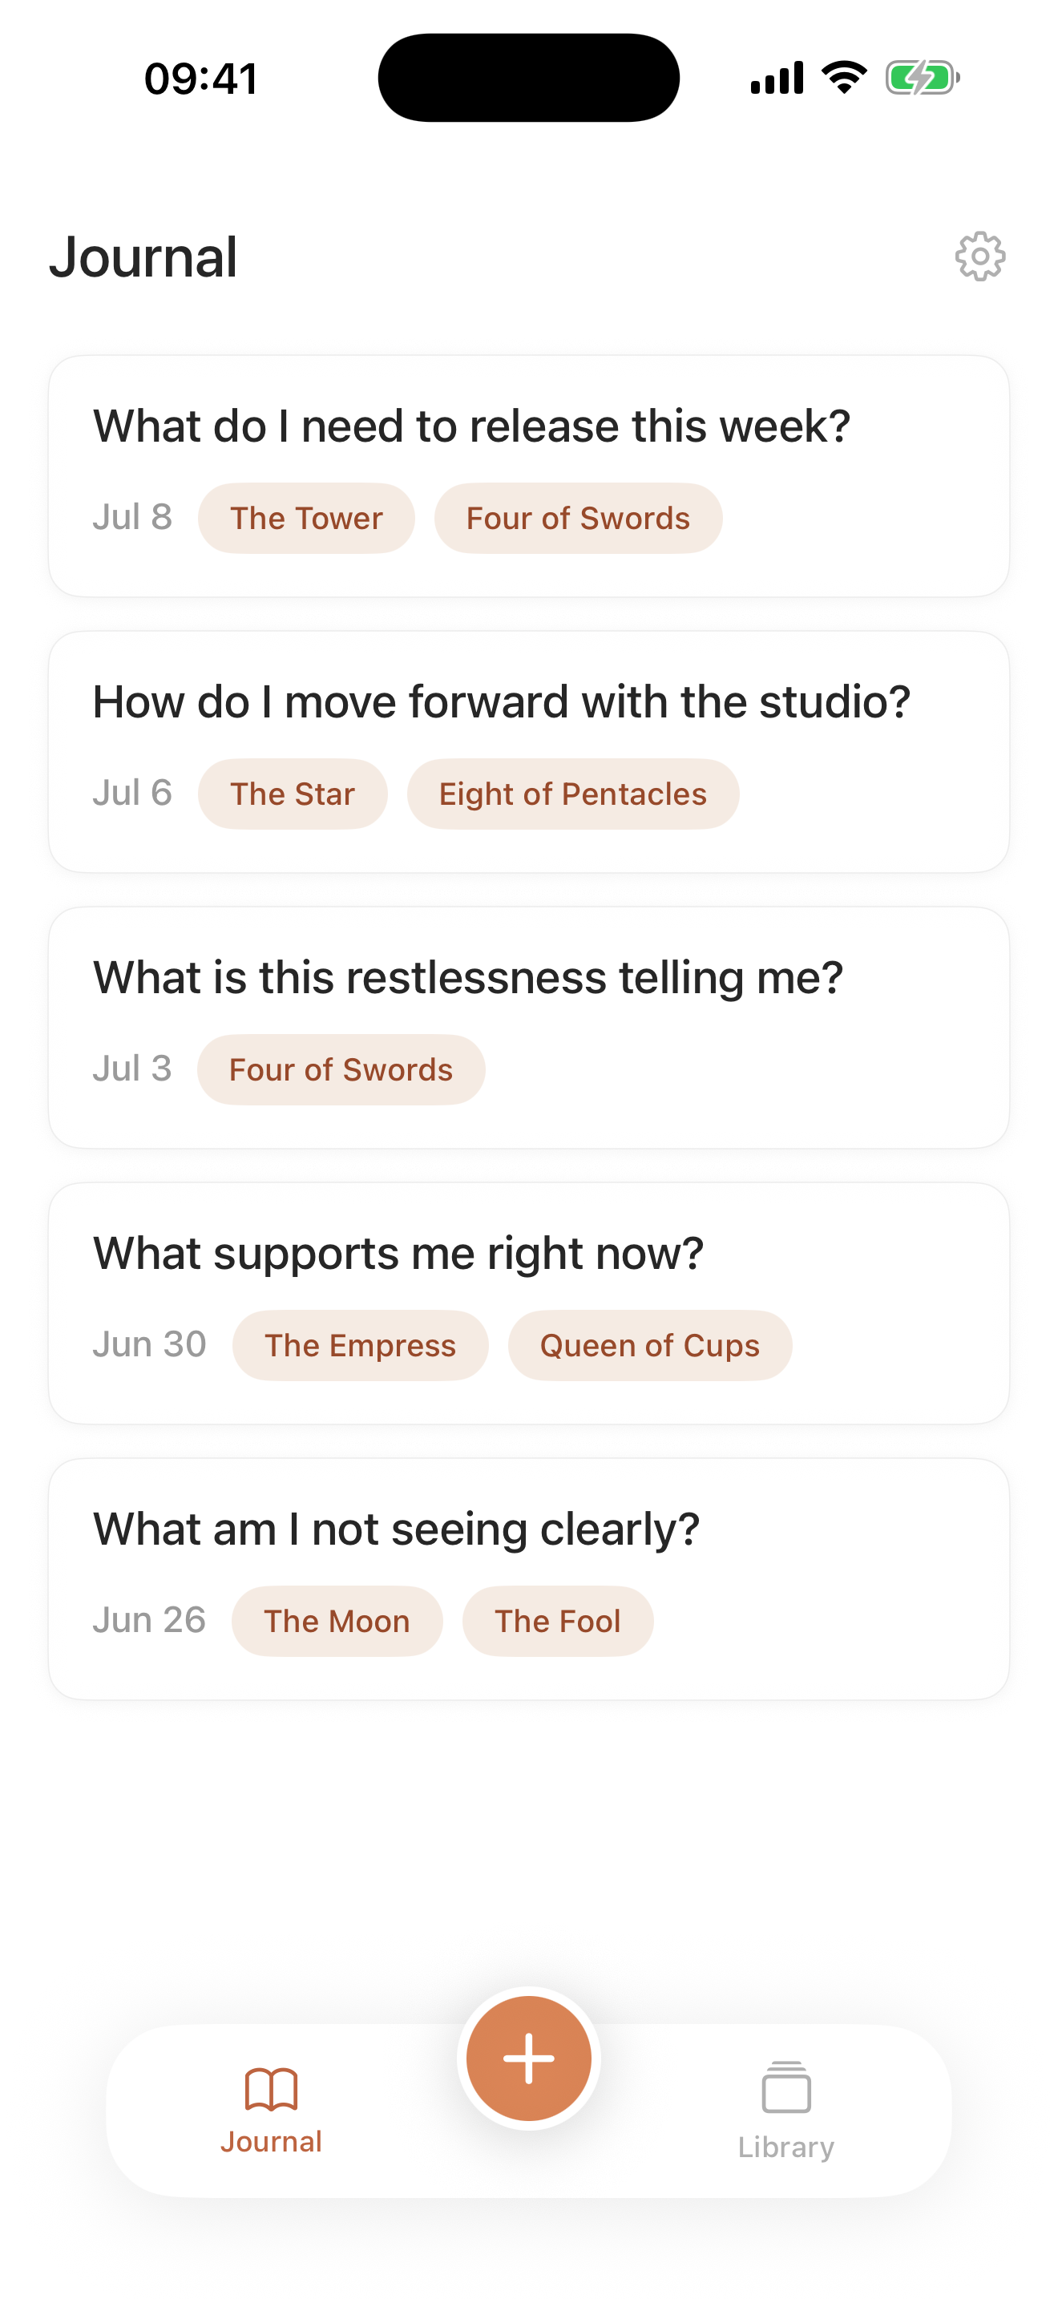
Task: Open settings via the gear icon
Action: pyautogui.click(x=979, y=257)
